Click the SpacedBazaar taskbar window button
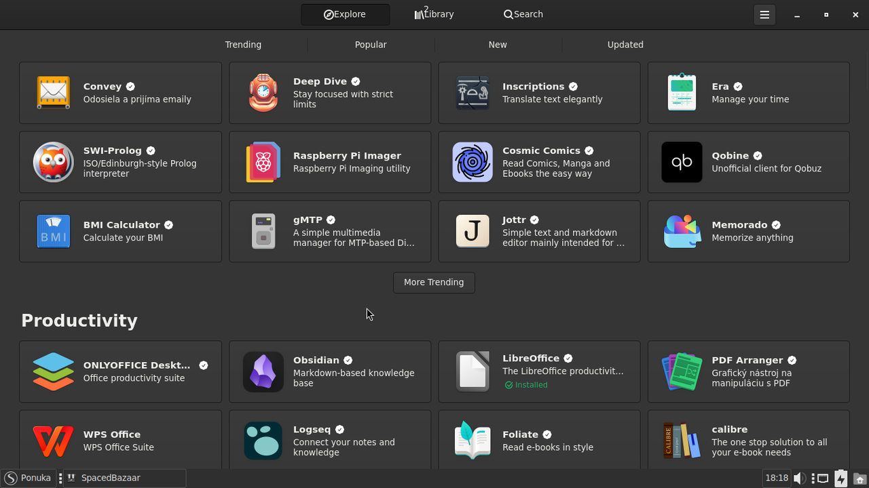The width and height of the screenshot is (869, 488). click(x=124, y=478)
